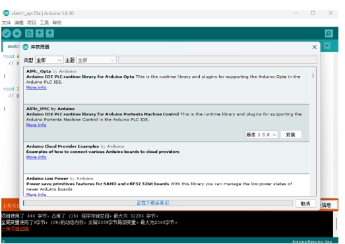The width and height of the screenshot is (345, 244).
Task: Open More info for Arduino Cloud Provider Examples
Action: pos(36,157)
